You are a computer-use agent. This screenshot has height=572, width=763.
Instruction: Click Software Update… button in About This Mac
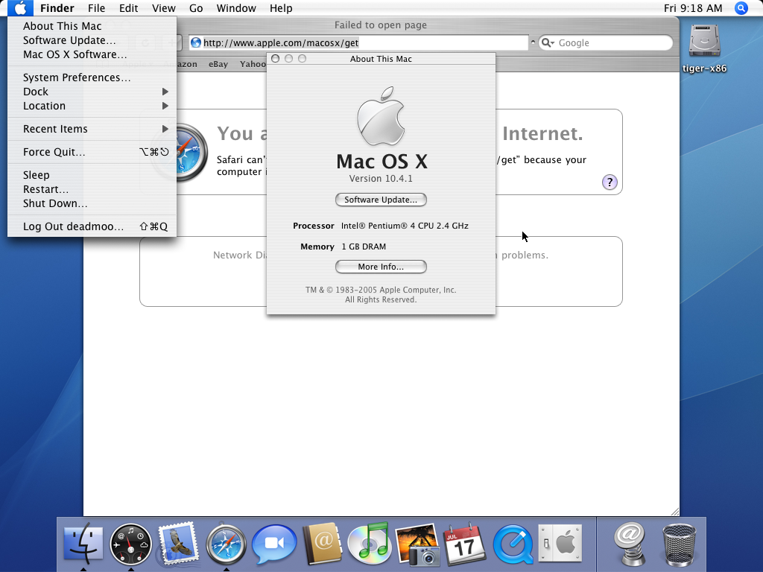[381, 200]
